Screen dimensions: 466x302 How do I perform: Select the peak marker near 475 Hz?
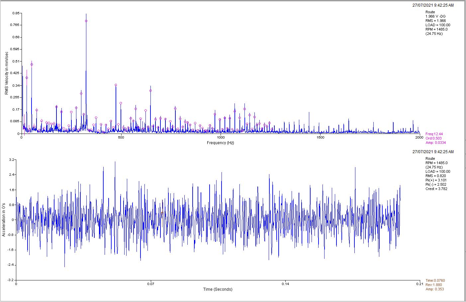click(x=116, y=85)
